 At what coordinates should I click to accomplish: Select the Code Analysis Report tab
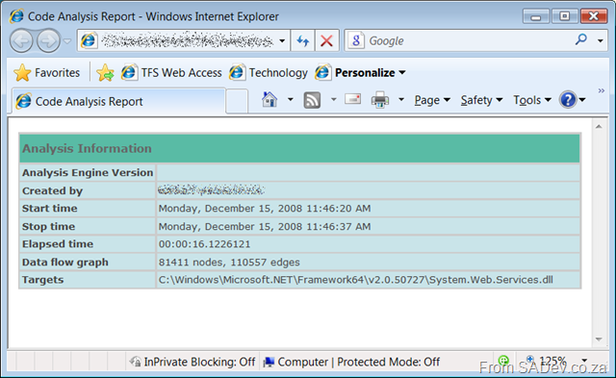click(x=118, y=101)
